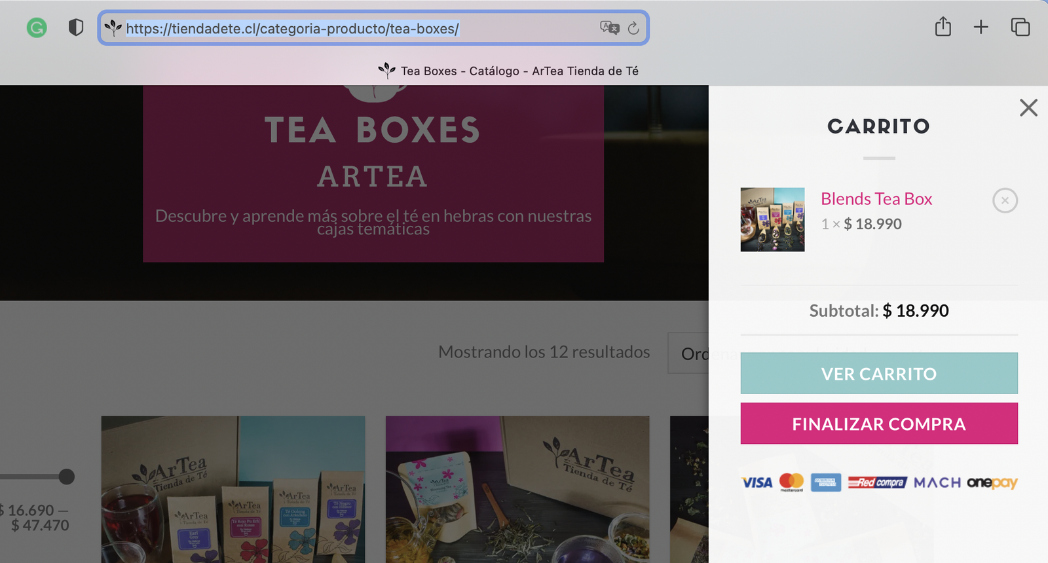Viewport: 1048px width, 563px height.
Task: Click the Grammarly extension icon
Action: tap(37, 27)
